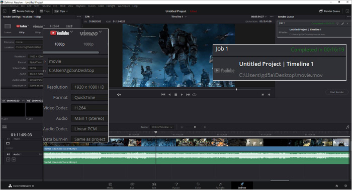The image size is (352, 190).
Task: Open Render Settings panel options (three dots)
Action: click(x=79, y=17)
